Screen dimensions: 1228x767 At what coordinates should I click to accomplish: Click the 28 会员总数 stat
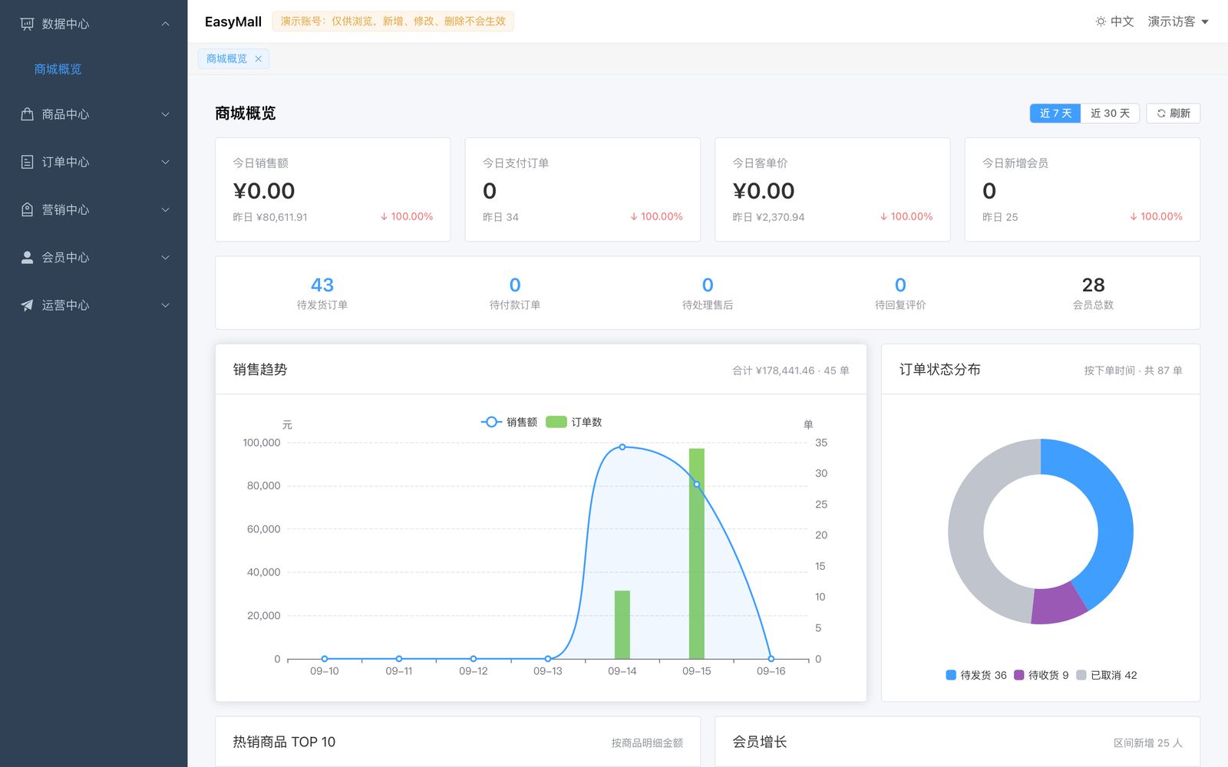tap(1093, 293)
